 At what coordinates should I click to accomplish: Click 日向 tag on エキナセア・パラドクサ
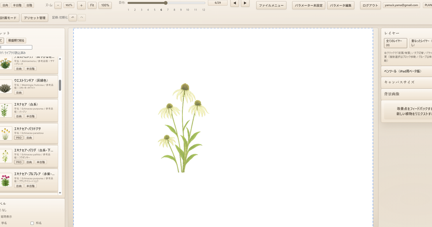[x=29, y=138]
